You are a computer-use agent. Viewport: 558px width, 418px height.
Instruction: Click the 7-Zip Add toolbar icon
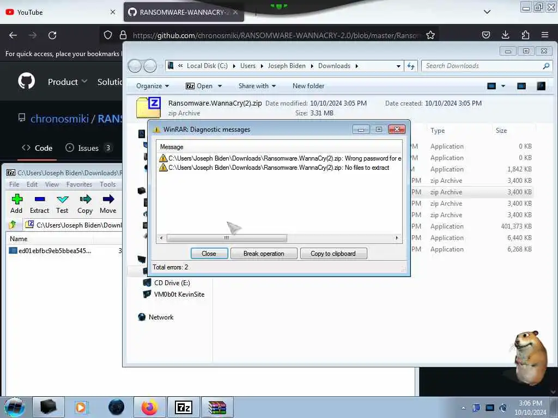coord(16,204)
